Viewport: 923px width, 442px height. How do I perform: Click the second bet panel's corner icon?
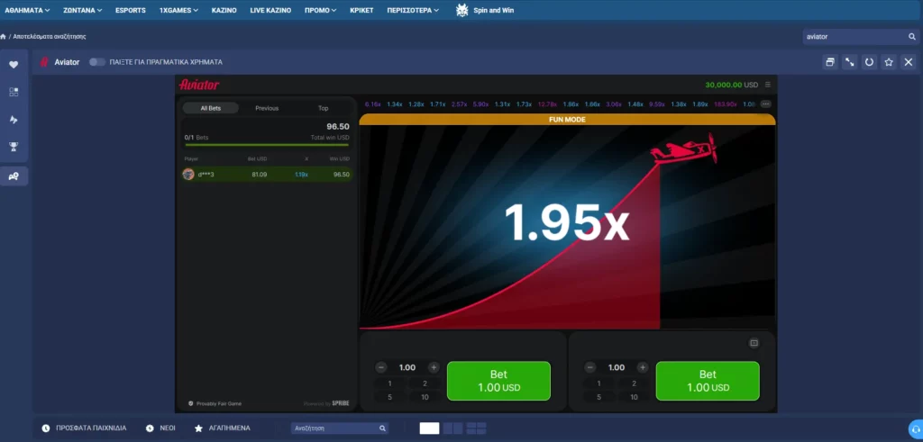pos(754,343)
